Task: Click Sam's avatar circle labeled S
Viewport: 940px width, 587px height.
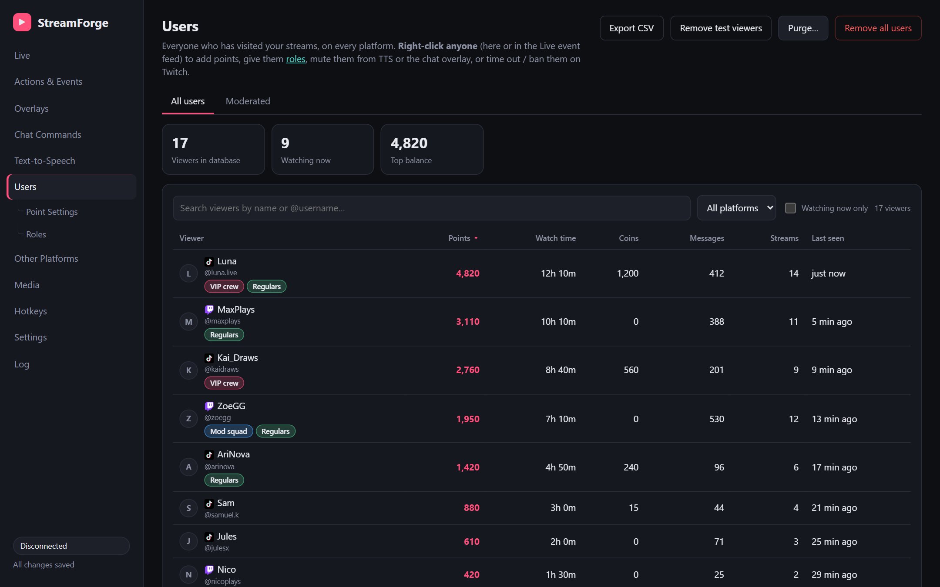Action: [x=188, y=508]
